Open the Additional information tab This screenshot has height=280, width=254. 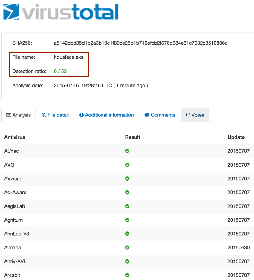[x=106, y=115]
